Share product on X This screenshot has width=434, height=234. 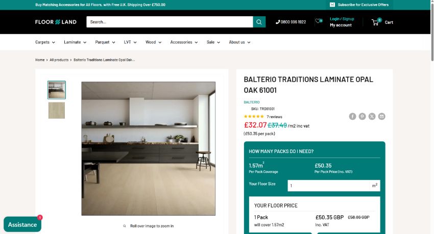click(x=372, y=116)
